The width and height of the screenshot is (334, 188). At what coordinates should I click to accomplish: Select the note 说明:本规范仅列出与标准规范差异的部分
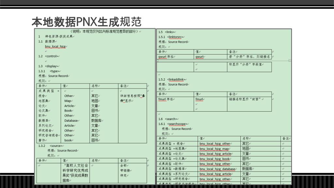pyautogui.click(x=105, y=31)
